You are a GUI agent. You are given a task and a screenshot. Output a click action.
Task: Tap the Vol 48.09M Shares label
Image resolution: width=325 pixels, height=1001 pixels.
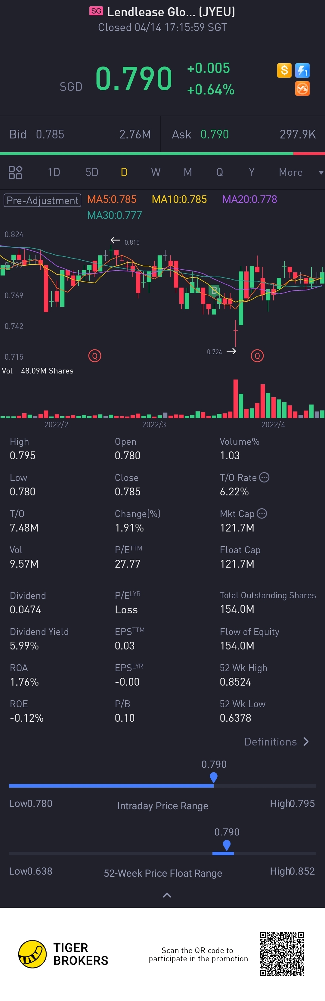[x=38, y=371]
